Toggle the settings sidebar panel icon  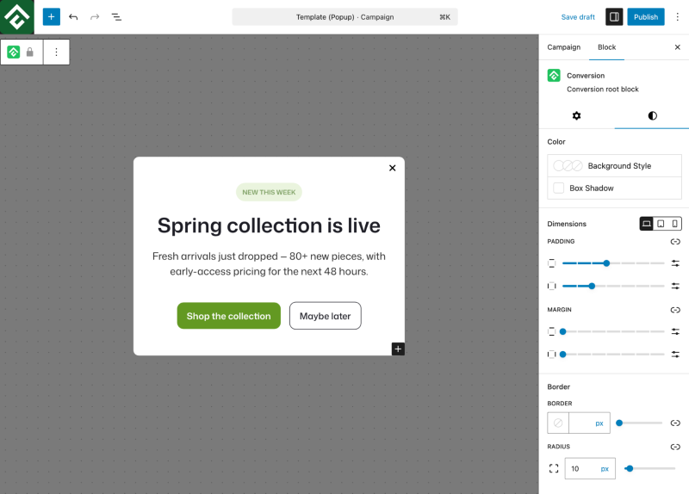pos(614,16)
